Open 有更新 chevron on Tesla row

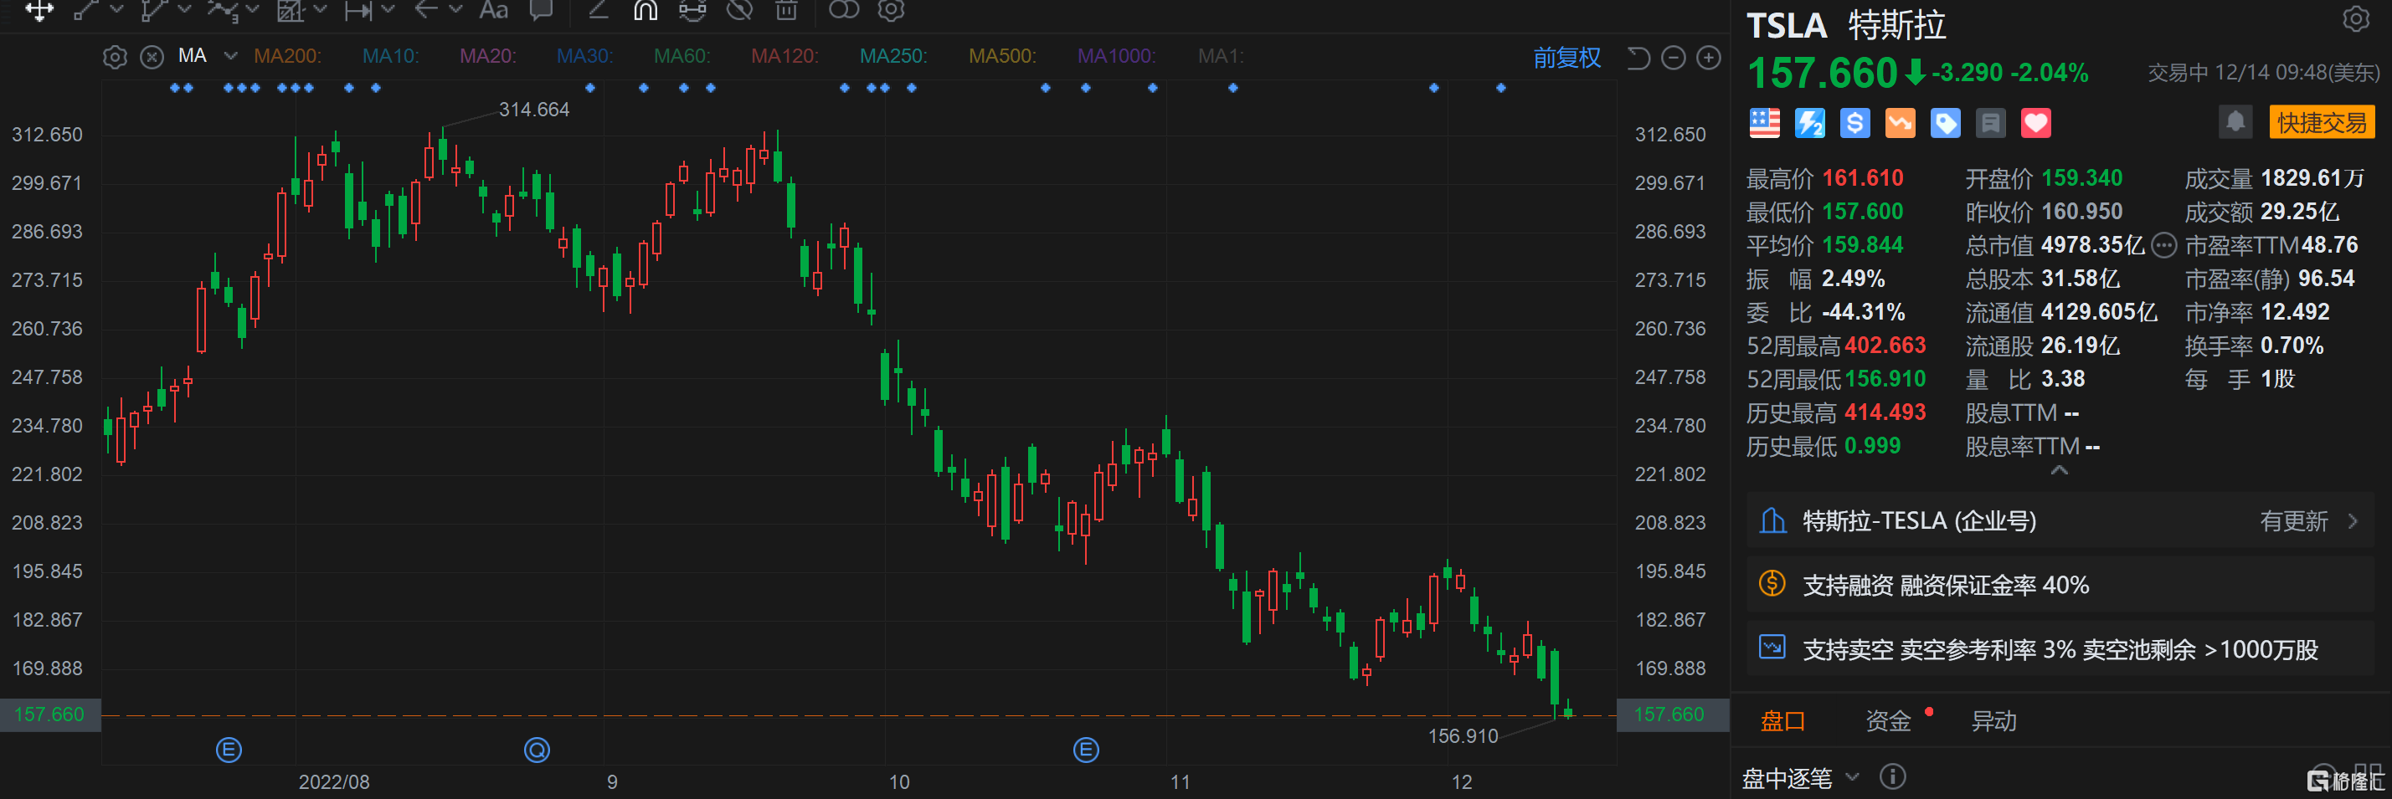(2352, 520)
